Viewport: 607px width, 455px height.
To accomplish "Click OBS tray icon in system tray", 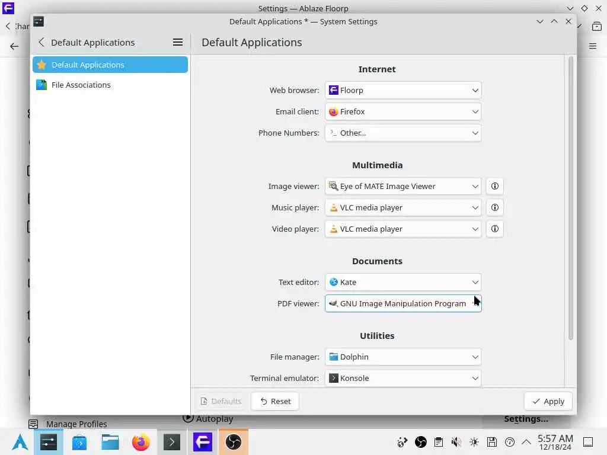I will pos(421,442).
